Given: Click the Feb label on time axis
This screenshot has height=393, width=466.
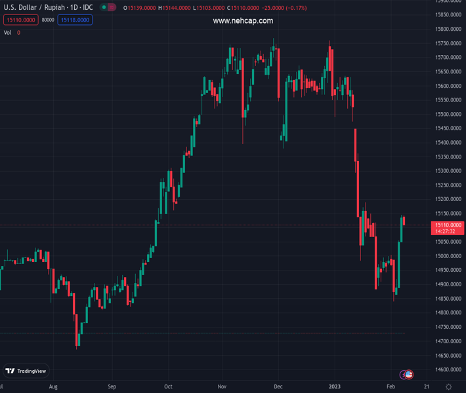Looking at the screenshot, I should (x=391, y=386).
